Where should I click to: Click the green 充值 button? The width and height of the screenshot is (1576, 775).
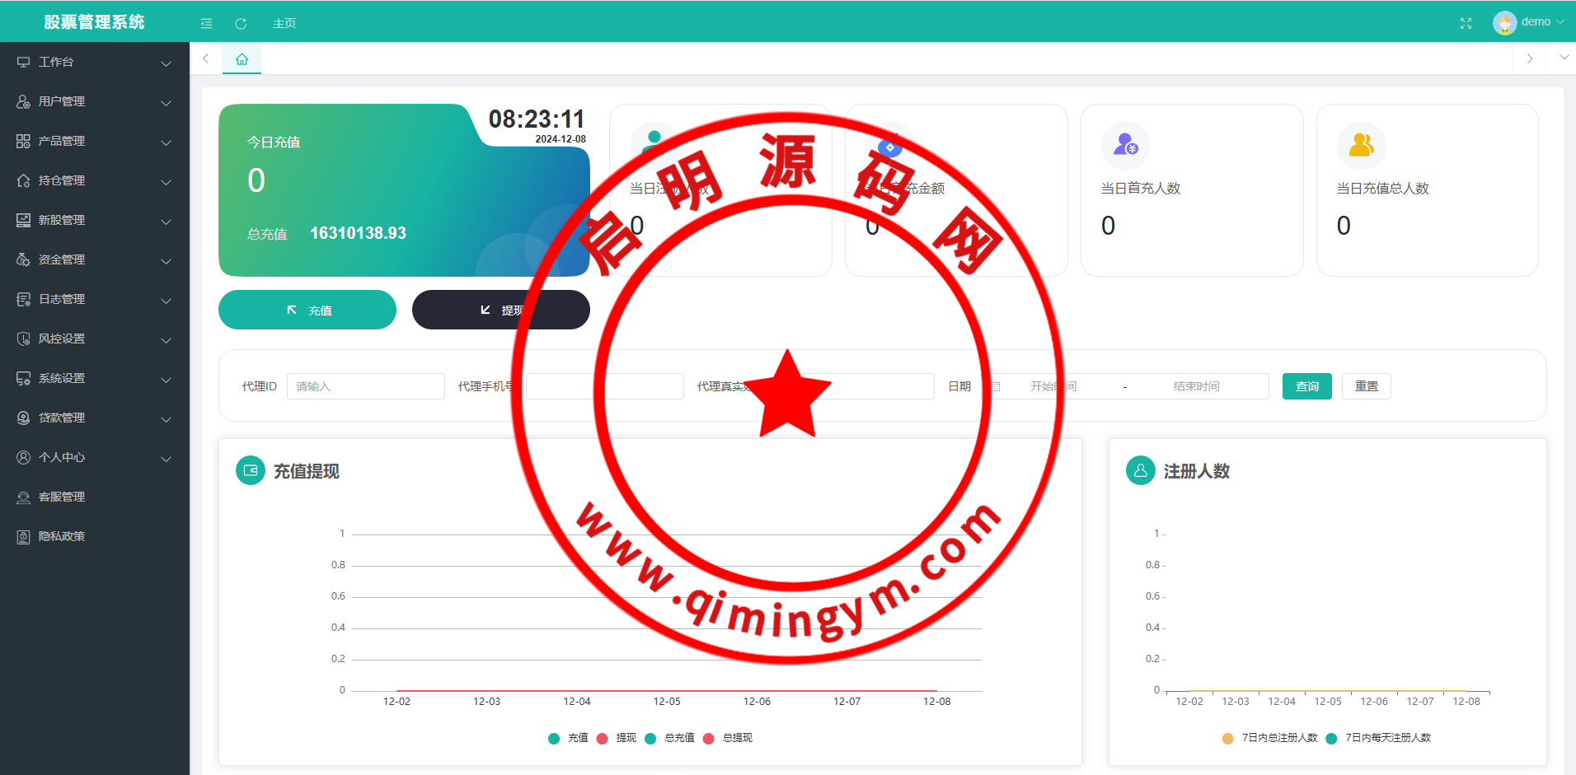(307, 310)
